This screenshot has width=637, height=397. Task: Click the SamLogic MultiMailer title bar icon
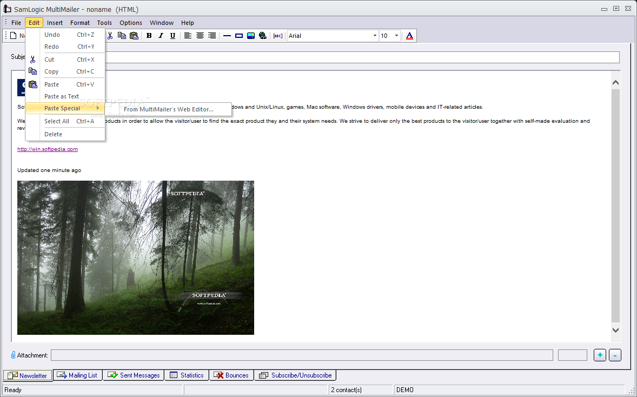tap(8, 9)
